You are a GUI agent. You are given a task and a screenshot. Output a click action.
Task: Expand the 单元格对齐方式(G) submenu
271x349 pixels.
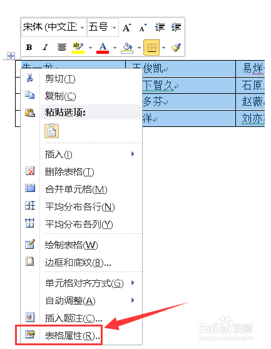(x=81, y=283)
